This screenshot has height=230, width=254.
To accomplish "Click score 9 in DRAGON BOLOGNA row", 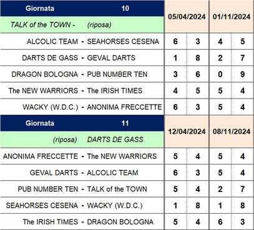I will (243, 74).
